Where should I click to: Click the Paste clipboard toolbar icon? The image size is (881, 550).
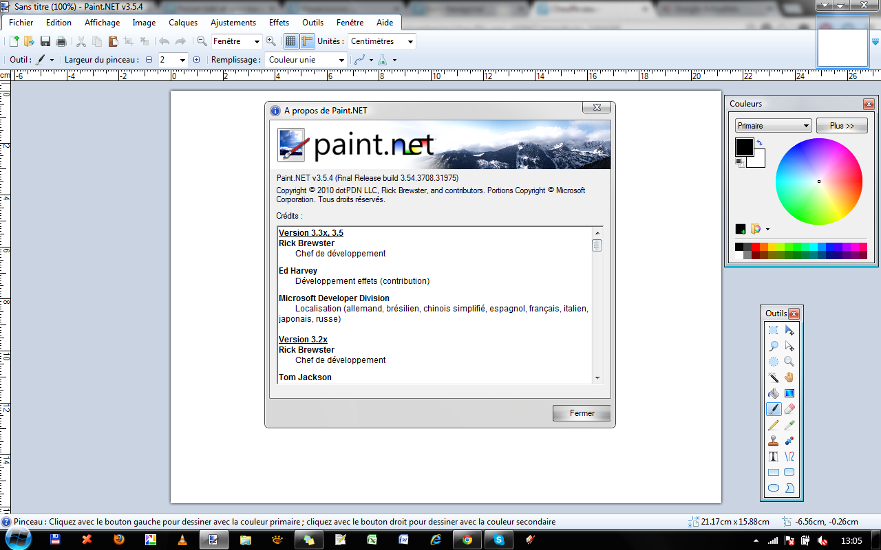[x=113, y=41]
